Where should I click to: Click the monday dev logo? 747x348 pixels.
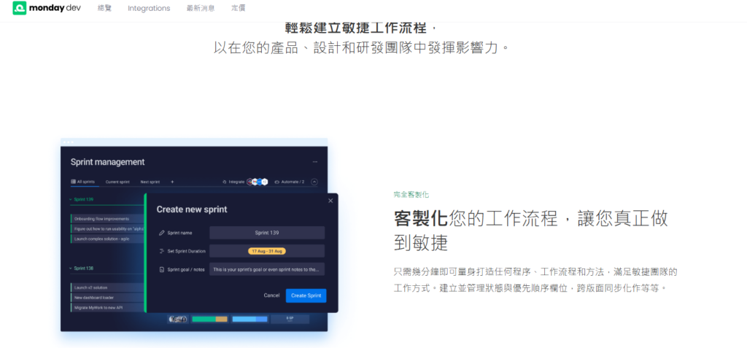click(x=47, y=8)
